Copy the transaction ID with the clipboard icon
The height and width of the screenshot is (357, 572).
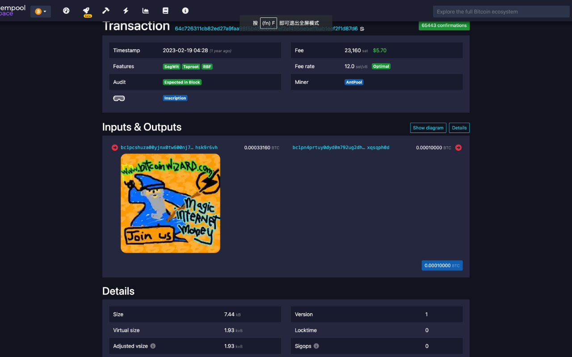[362, 29]
